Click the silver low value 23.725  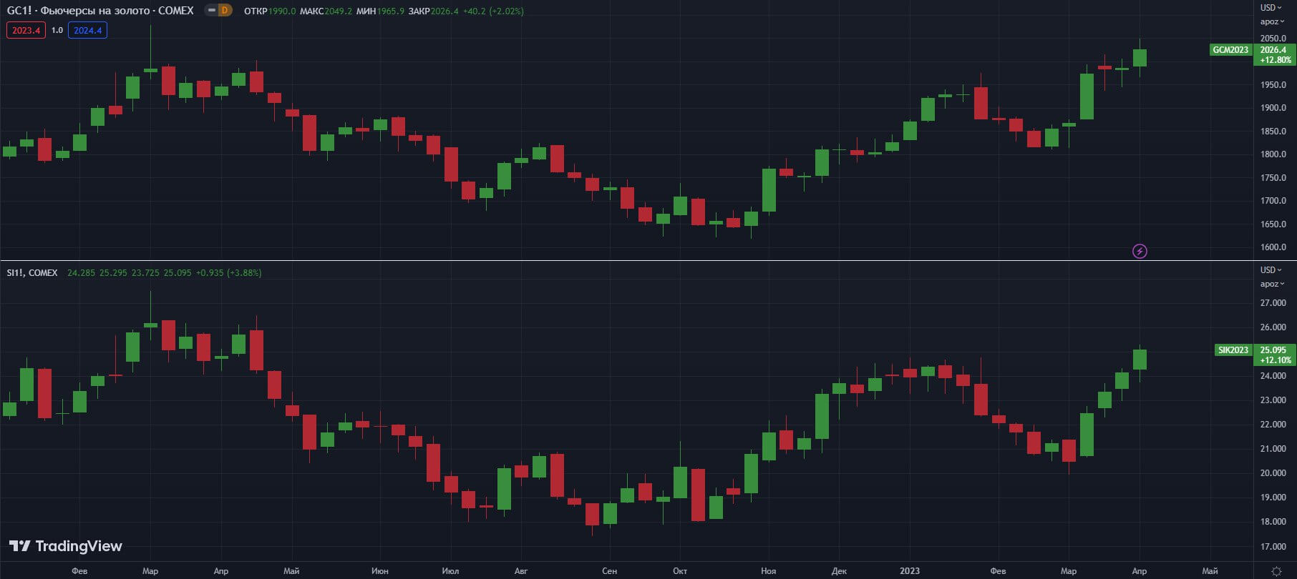(x=145, y=273)
